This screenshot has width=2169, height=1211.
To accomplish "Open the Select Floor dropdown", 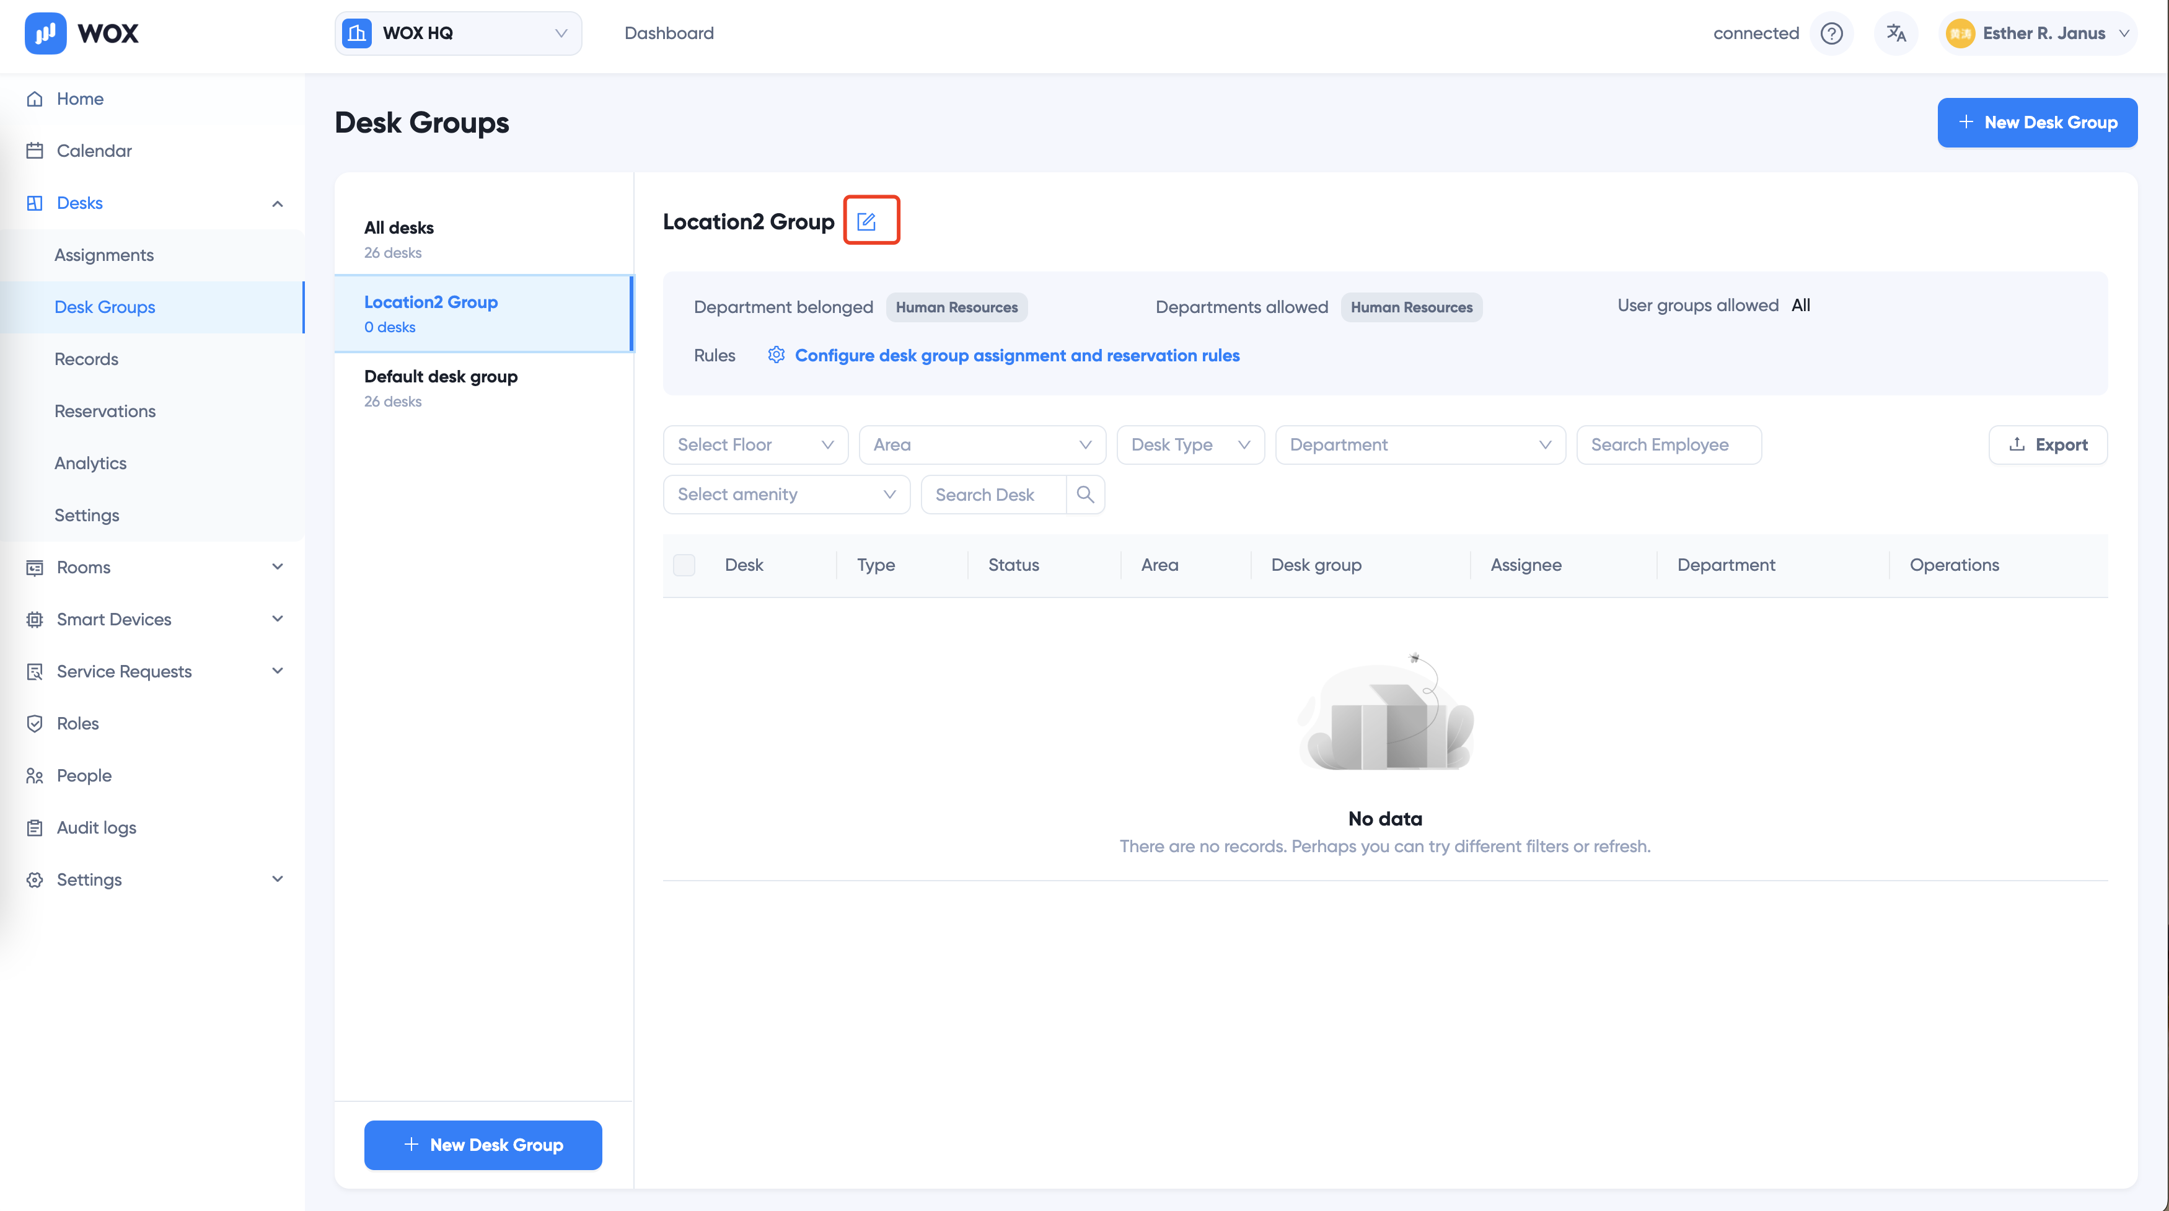I will click(x=755, y=444).
